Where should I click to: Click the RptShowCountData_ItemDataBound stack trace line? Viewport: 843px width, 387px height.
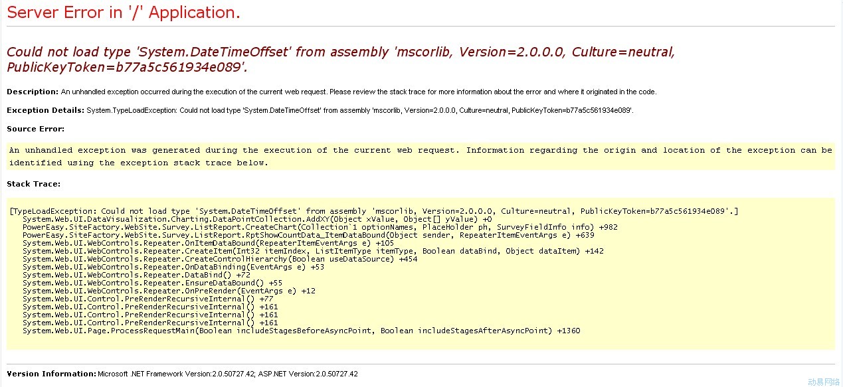308,235
